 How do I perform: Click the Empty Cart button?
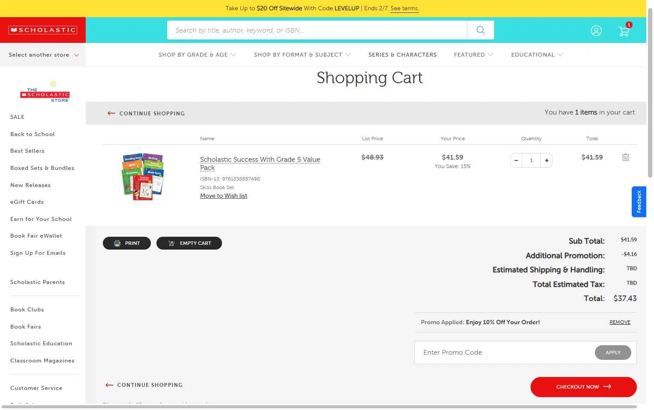pyautogui.click(x=189, y=243)
